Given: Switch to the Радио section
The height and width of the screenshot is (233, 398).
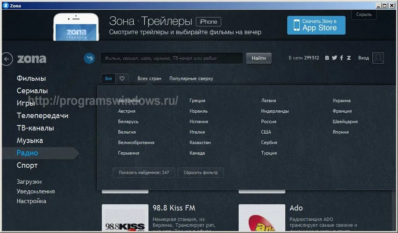Looking at the screenshot, I should (27, 153).
